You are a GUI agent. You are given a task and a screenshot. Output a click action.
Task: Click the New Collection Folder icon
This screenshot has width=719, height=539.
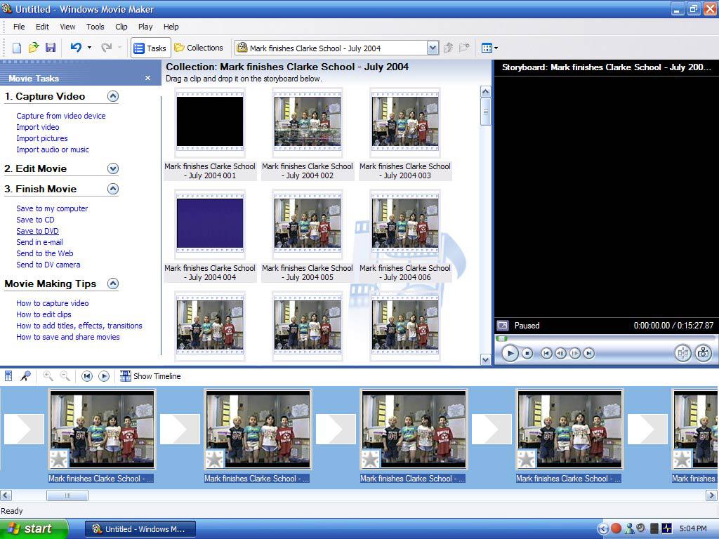click(x=465, y=48)
